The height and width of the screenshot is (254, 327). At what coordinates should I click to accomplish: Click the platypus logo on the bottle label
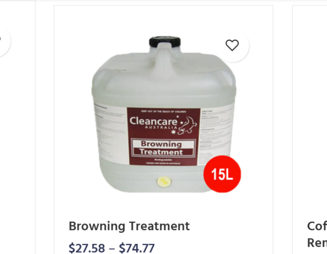pyautogui.click(x=187, y=126)
